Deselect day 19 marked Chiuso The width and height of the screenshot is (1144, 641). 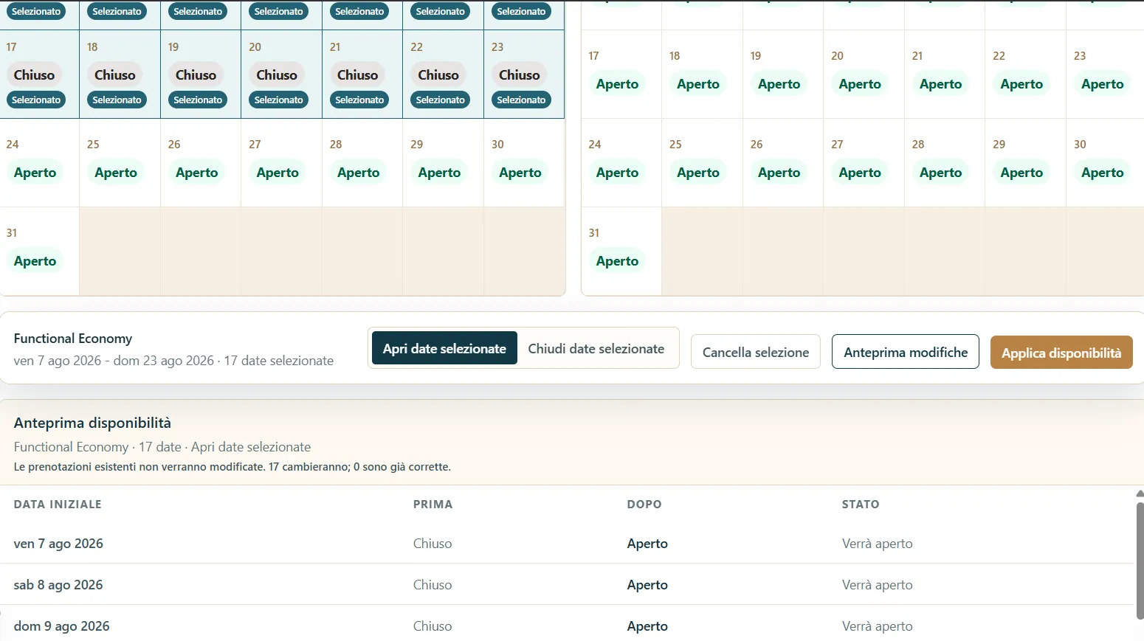click(x=201, y=75)
